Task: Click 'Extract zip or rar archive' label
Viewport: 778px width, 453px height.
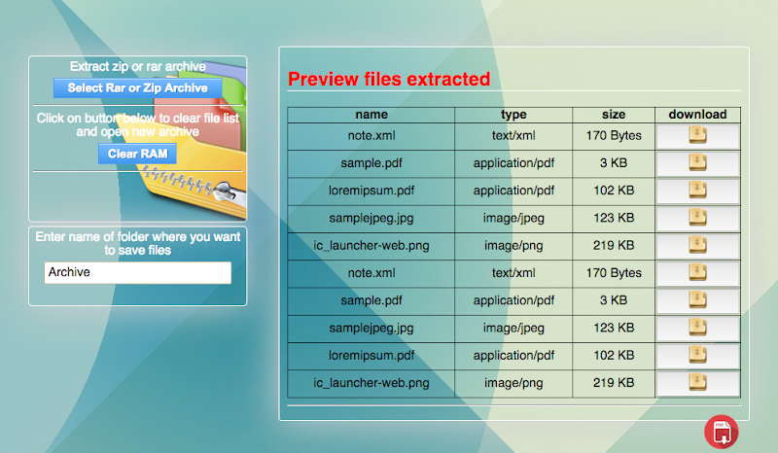Action: point(137,66)
